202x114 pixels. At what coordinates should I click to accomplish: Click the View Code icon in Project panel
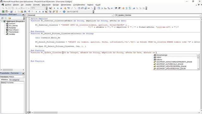[x=2, y=18]
